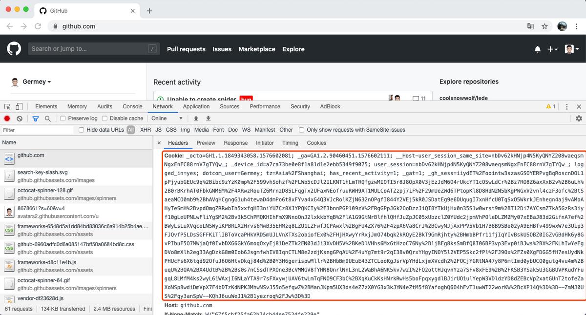Switch to the Console tab
The width and height of the screenshot is (586, 315).
tap(132, 106)
